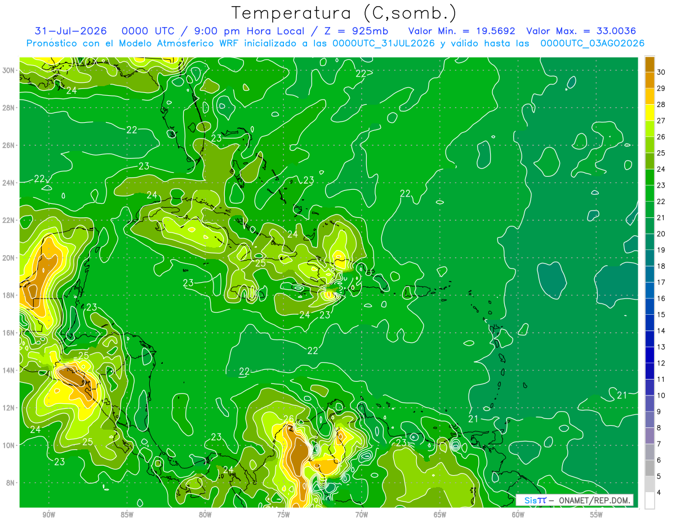The width and height of the screenshot is (676, 522).
Task: Select the date text "31-Jul-2026"
Action: (70, 31)
